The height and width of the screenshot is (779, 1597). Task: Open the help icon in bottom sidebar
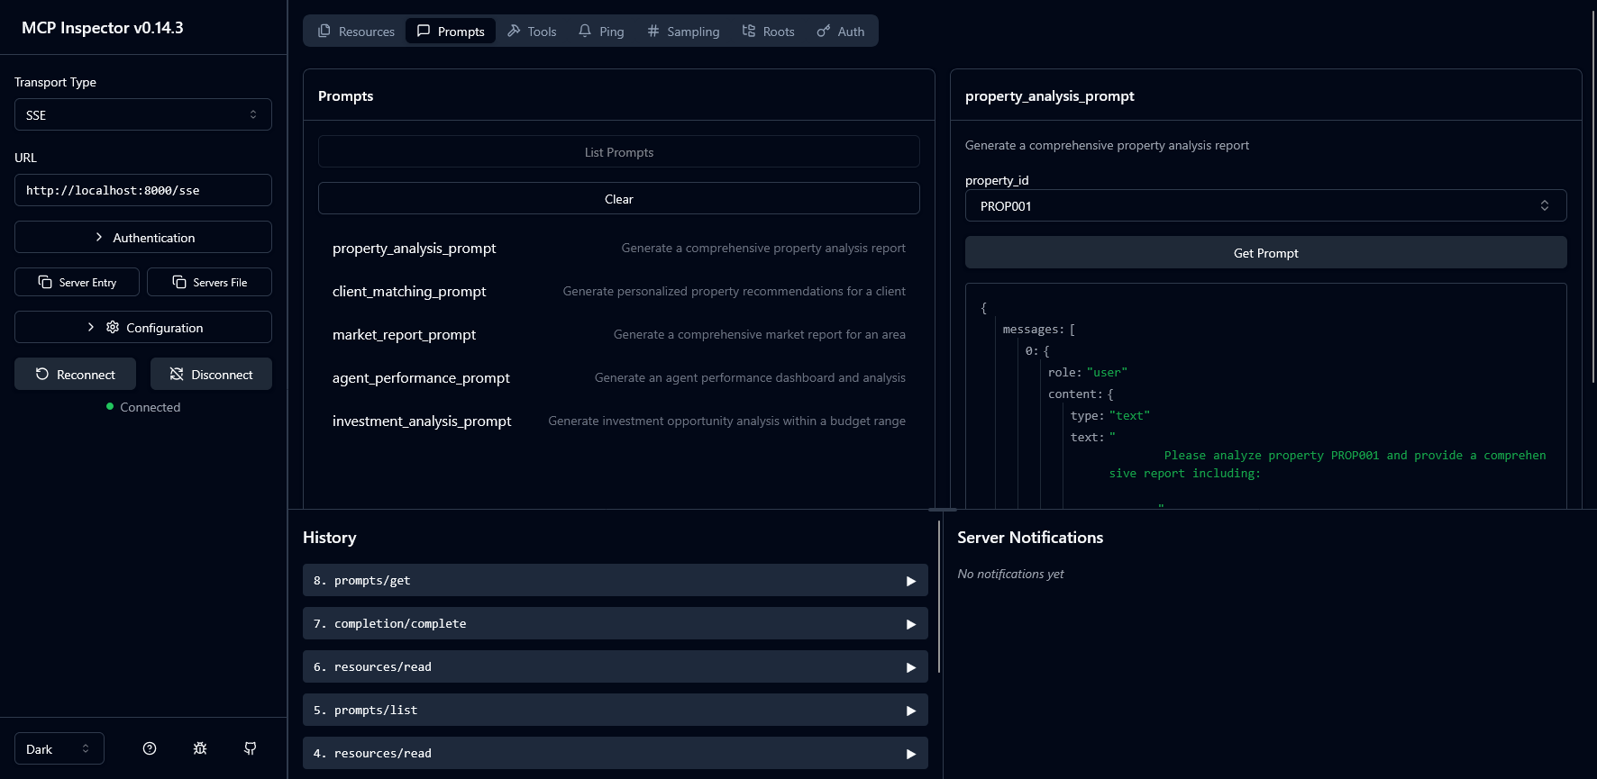click(x=150, y=748)
